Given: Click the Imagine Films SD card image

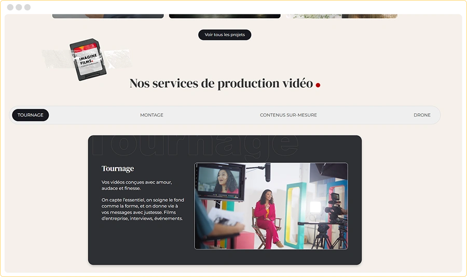Looking at the screenshot, I should 88,59.
